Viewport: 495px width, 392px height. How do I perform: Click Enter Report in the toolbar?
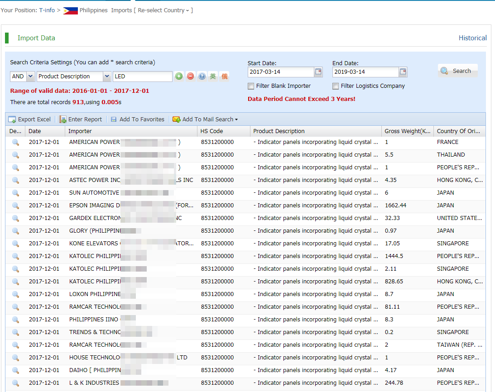[x=81, y=120]
